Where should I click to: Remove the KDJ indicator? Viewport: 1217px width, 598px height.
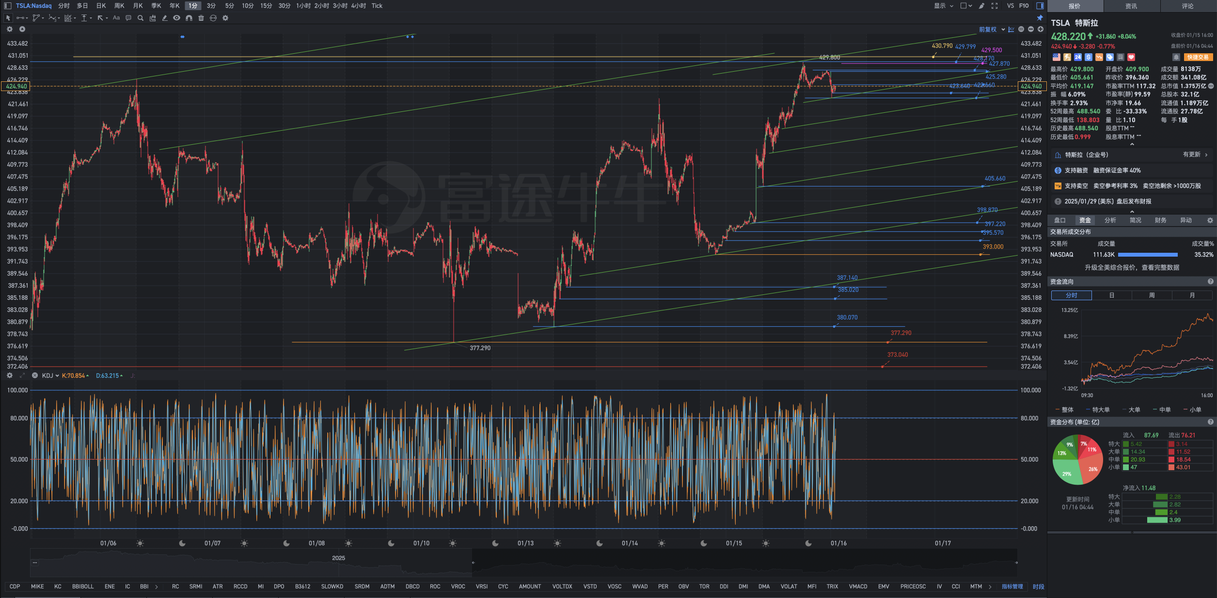(34, 375)
